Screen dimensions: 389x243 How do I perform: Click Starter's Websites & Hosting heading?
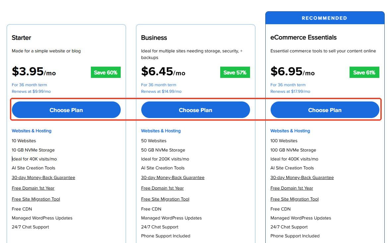click(x=32, y=131)
